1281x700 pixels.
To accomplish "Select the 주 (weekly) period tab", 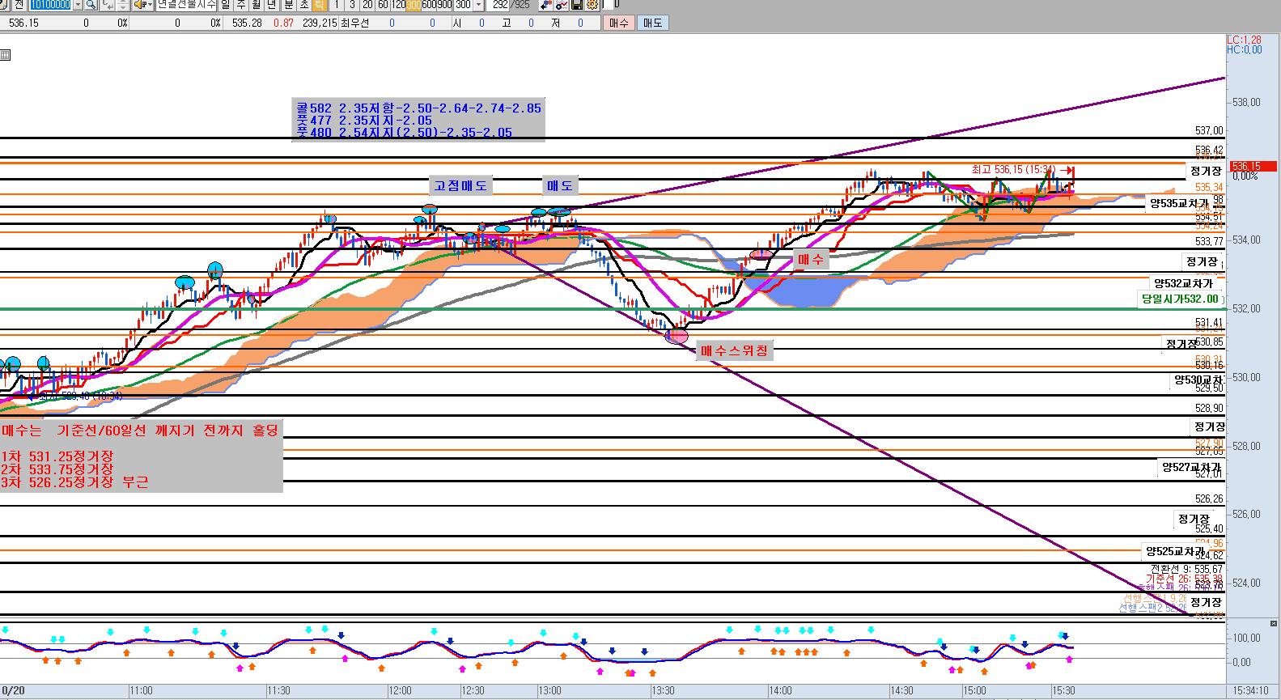I will (241, 5).
